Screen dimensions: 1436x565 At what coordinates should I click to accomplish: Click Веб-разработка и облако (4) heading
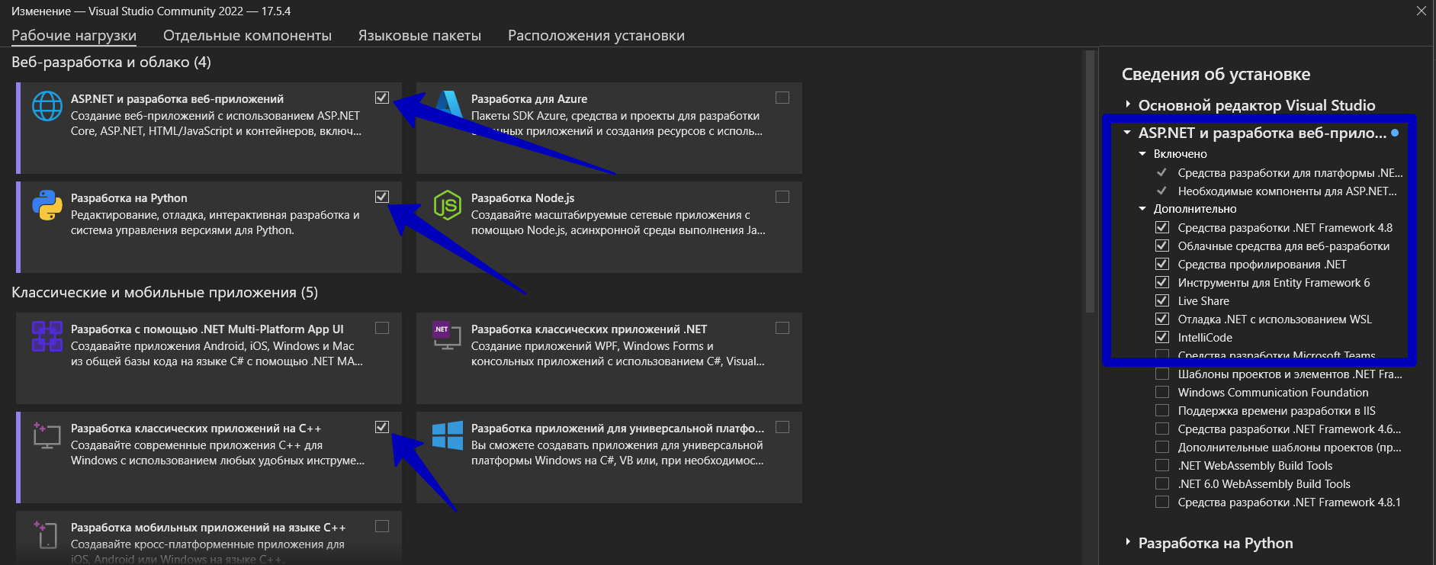click(111, 62)
